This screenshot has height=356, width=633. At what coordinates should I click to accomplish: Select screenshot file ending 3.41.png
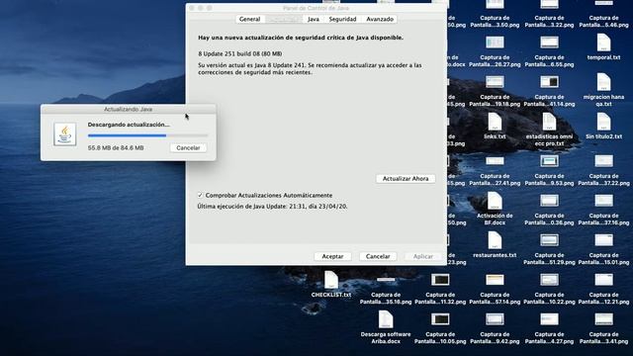pos(603,319)
